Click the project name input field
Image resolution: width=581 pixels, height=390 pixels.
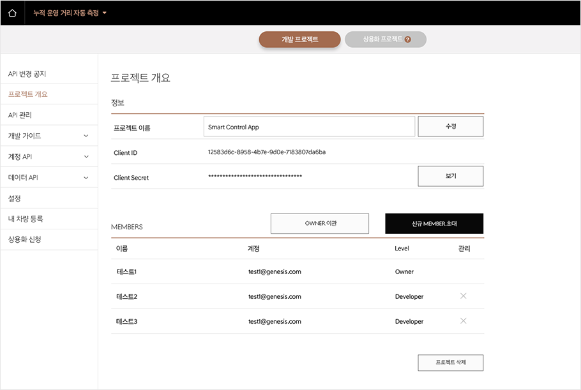309,127
